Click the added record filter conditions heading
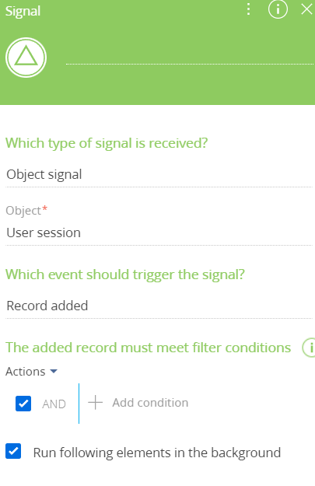 [x=149, y=348]
